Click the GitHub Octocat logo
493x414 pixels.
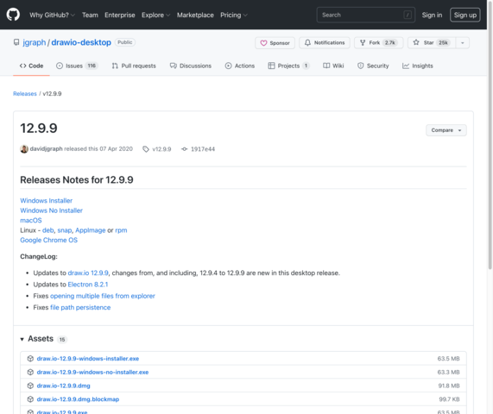13,15
